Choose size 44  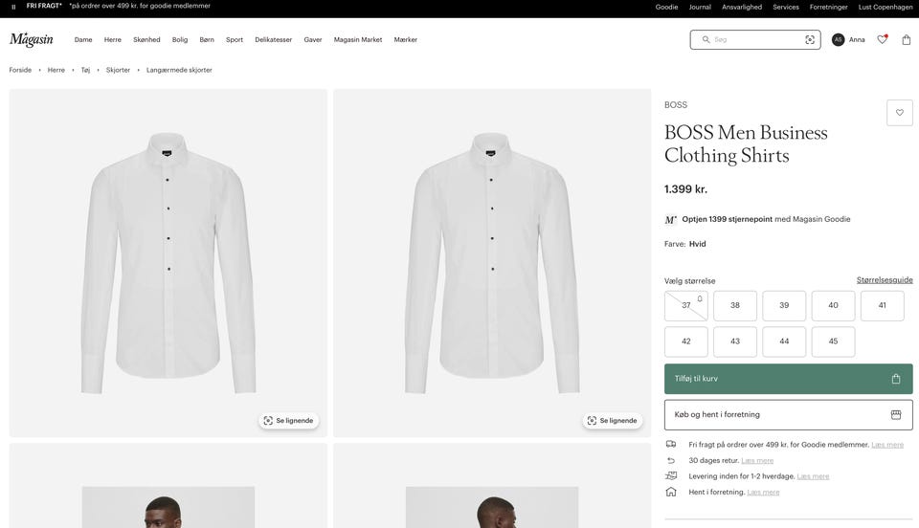[784, 341]
